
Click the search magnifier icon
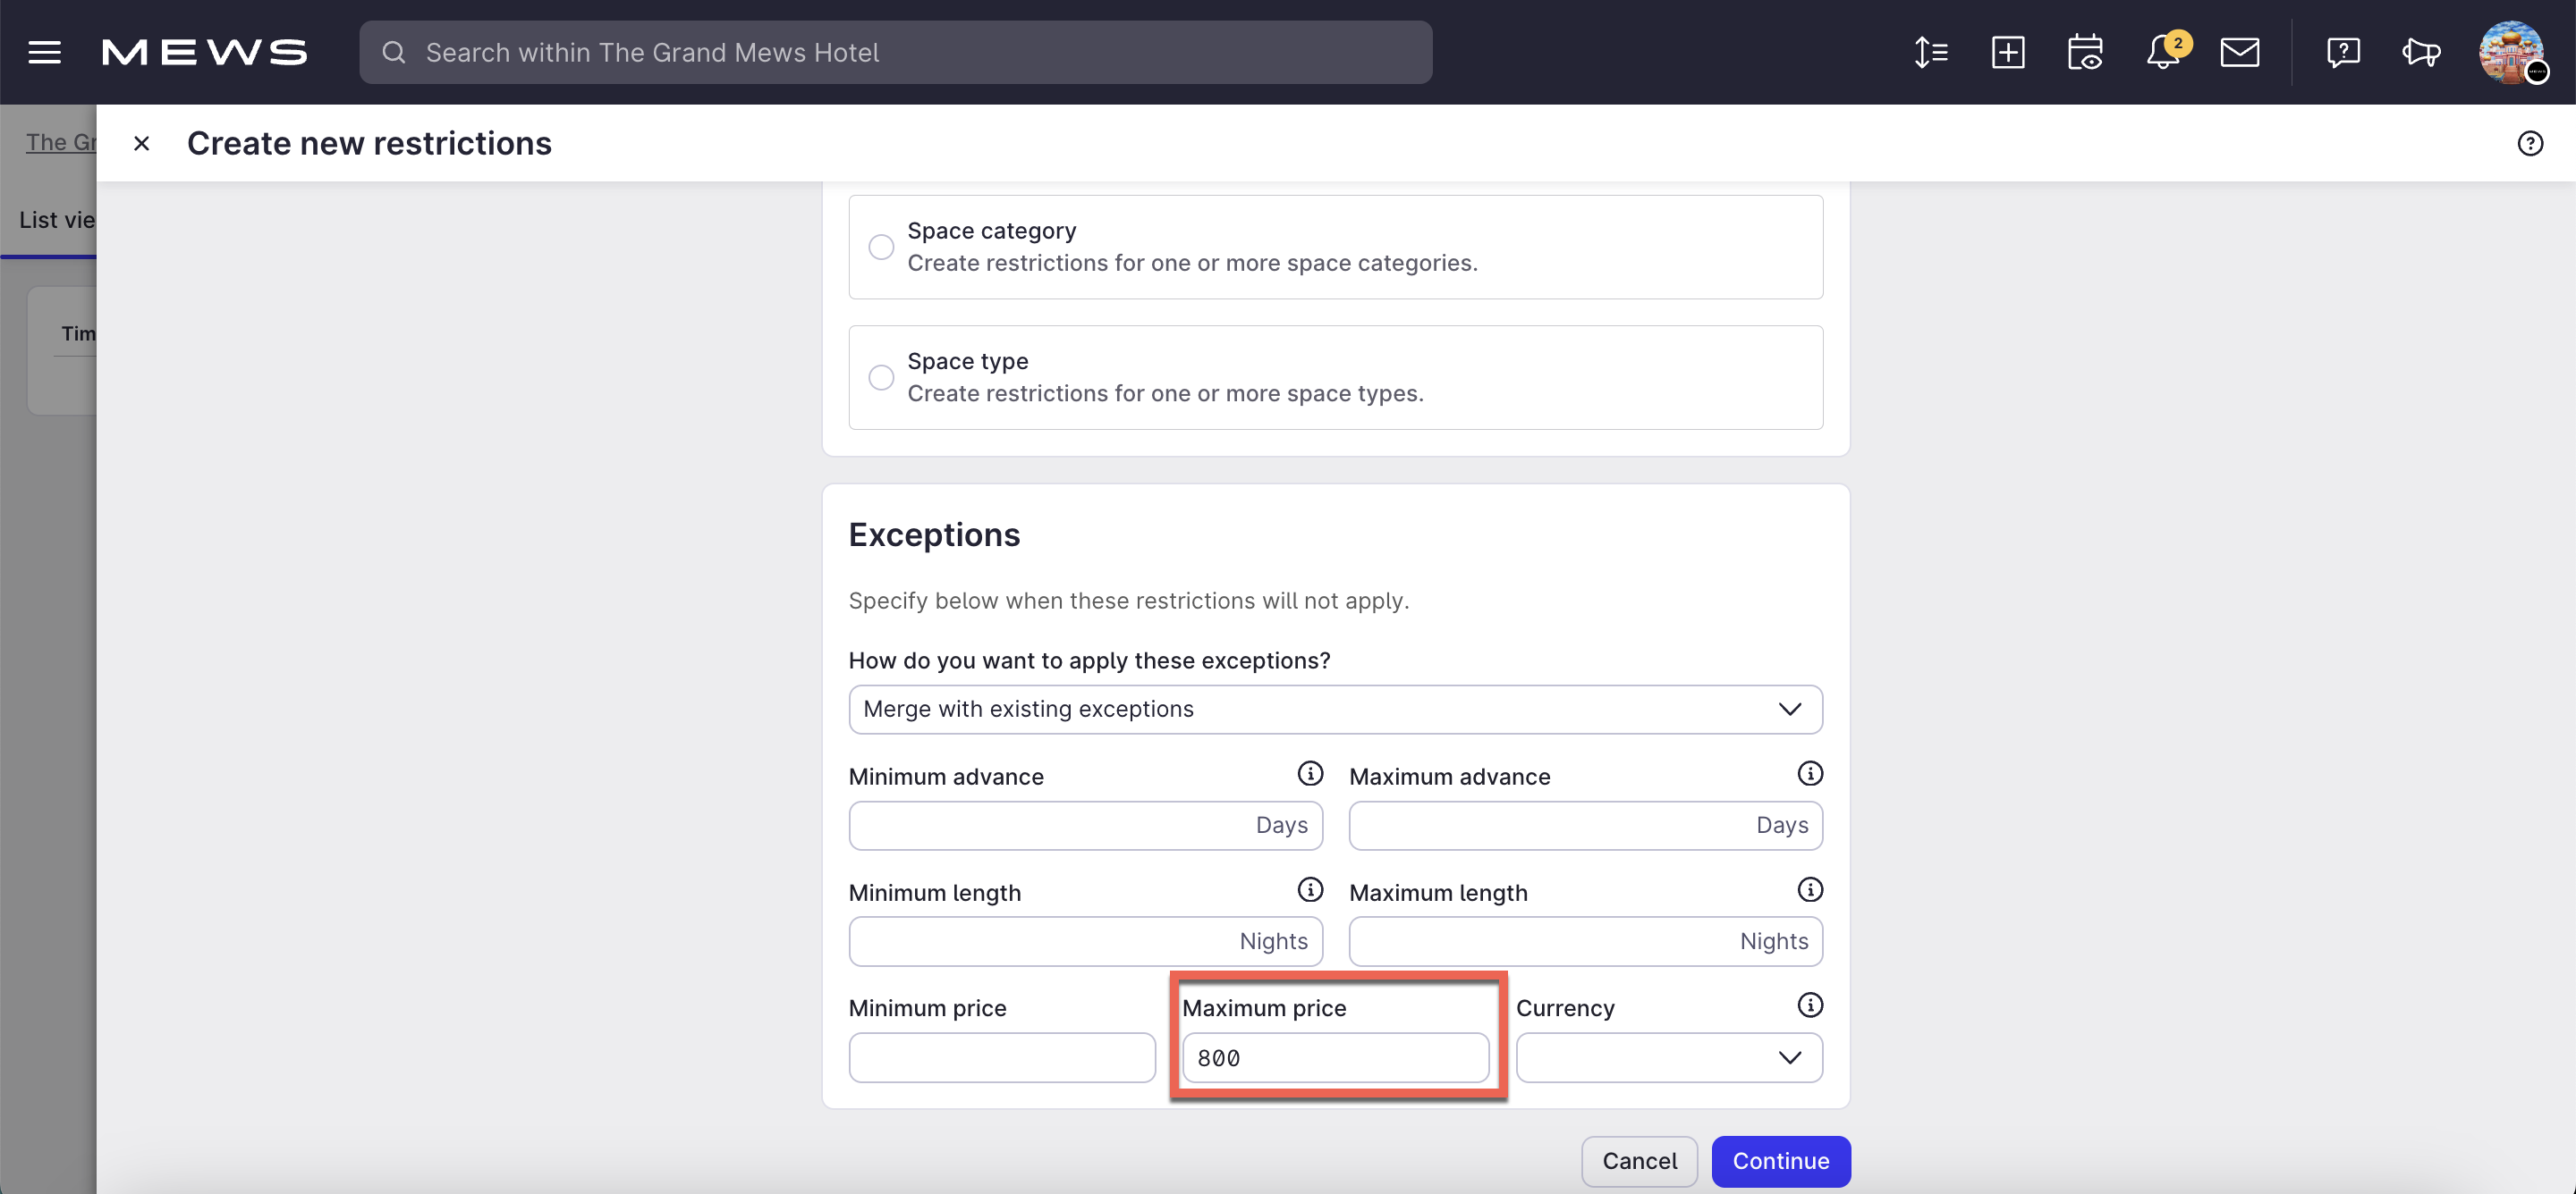pyautogui.click(x=394, y=52)
